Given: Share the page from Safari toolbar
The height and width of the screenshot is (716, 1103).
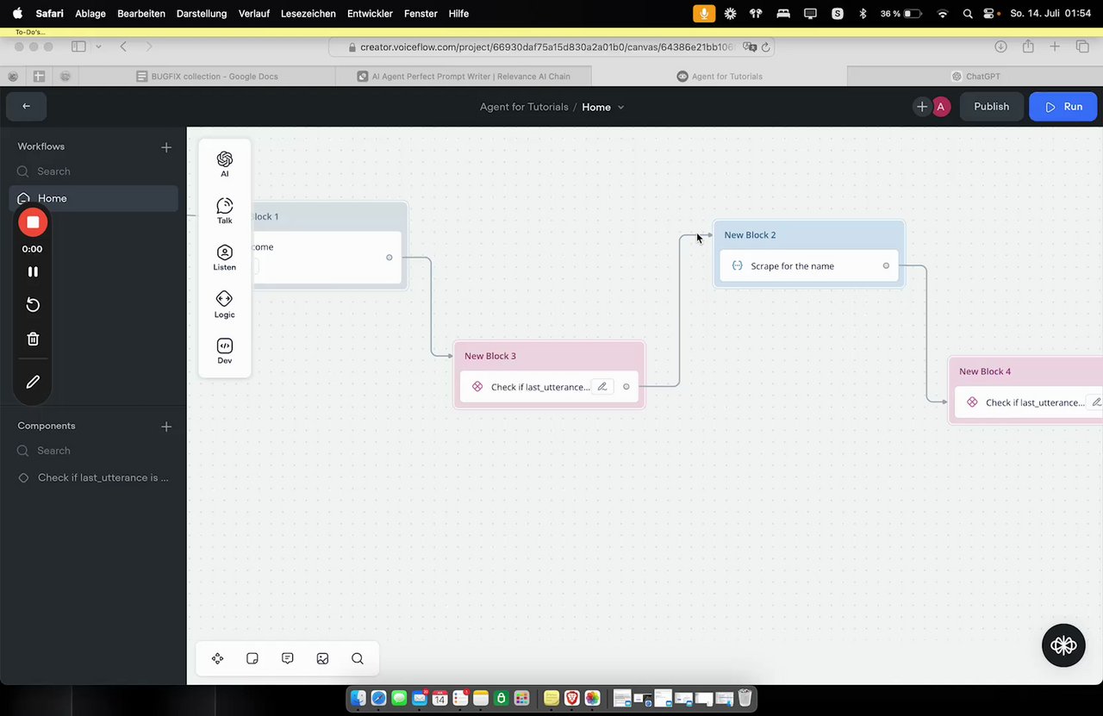Looking at the screenshot, I should tap(1028, 47).
